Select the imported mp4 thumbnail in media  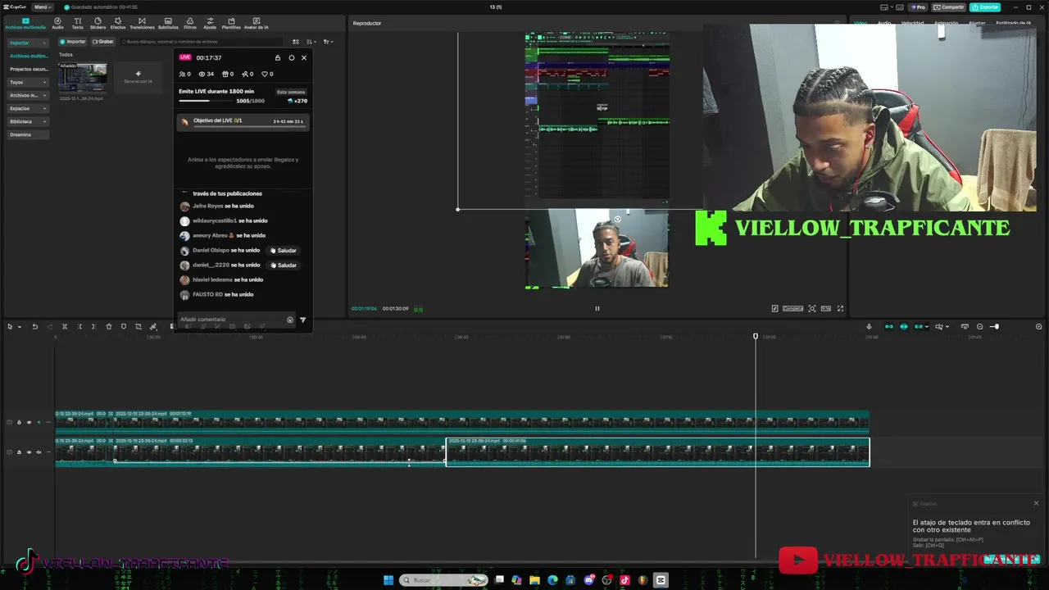coord(82,79)
